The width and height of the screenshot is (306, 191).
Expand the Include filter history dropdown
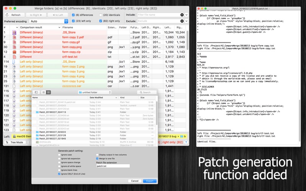pyautogui.click(x=186, y=15)
